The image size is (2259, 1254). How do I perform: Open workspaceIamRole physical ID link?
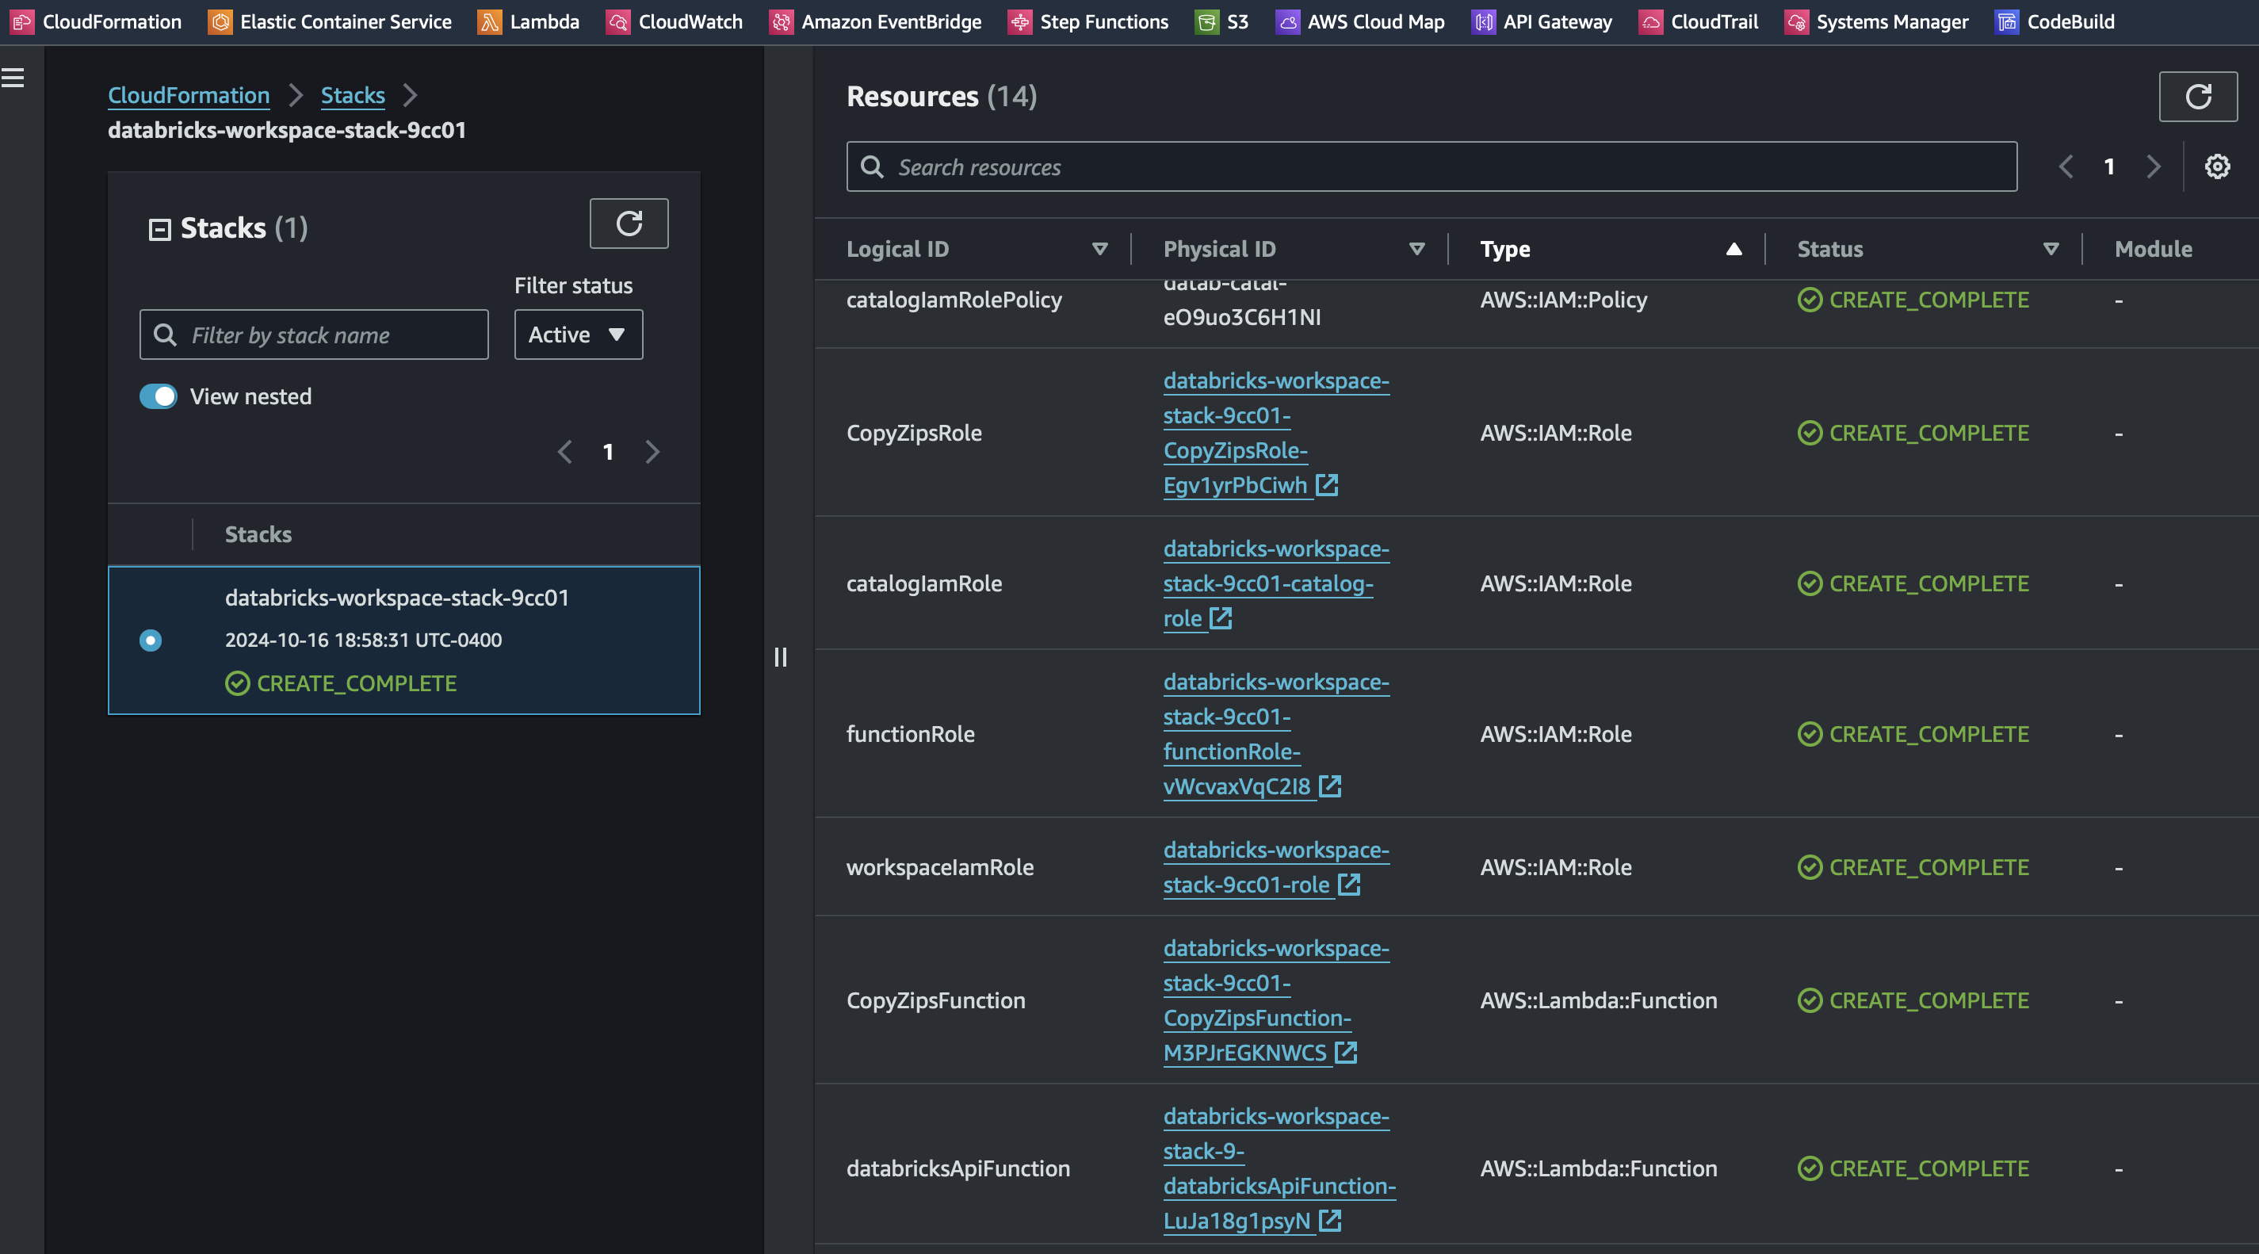(1276, 867)
